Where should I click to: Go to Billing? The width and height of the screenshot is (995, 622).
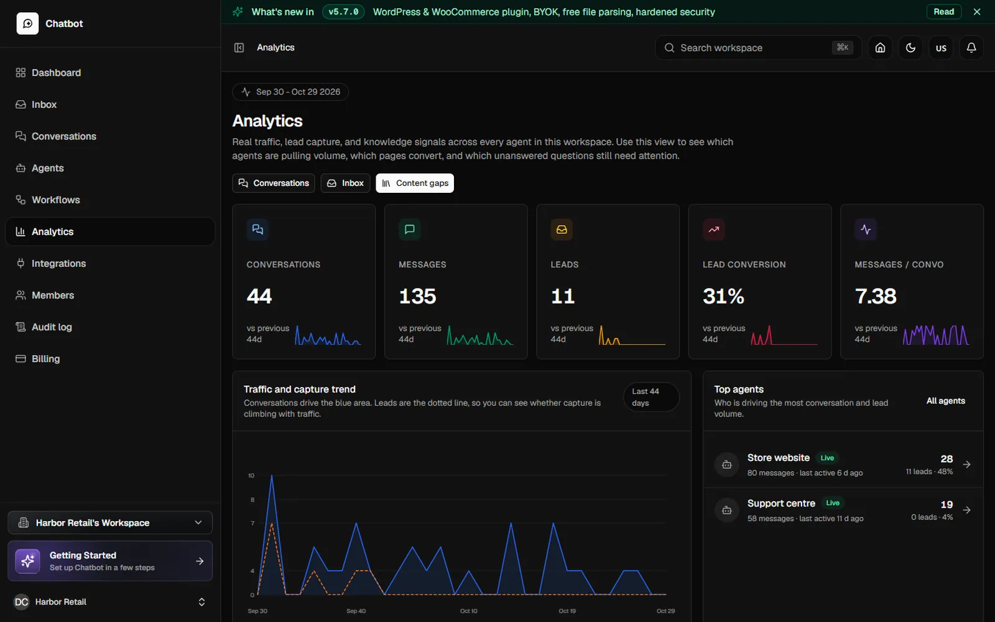(x=110, y=358)
